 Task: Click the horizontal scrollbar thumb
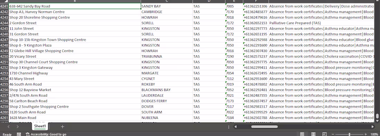pyautogui.click(x=264, y=127)
